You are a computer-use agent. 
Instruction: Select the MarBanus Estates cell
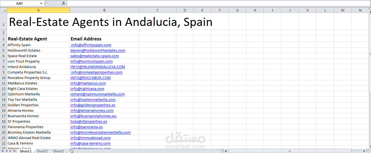click(38, 83)
